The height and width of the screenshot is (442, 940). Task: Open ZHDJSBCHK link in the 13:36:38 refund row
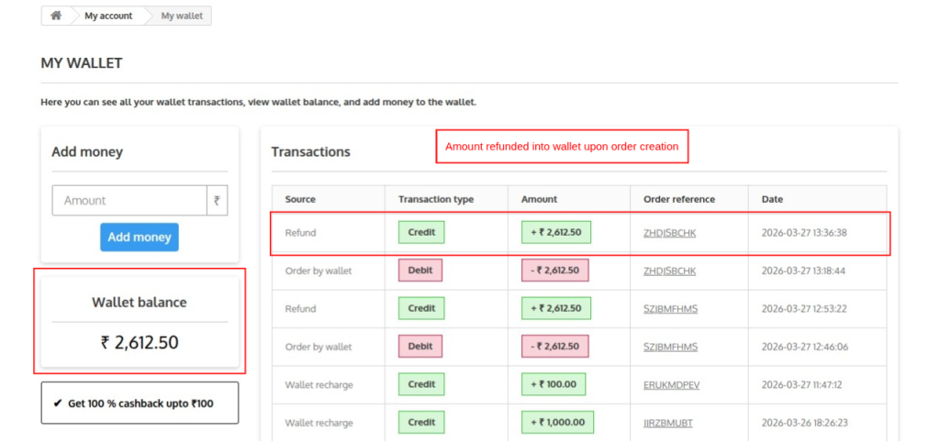coord(669,233)
